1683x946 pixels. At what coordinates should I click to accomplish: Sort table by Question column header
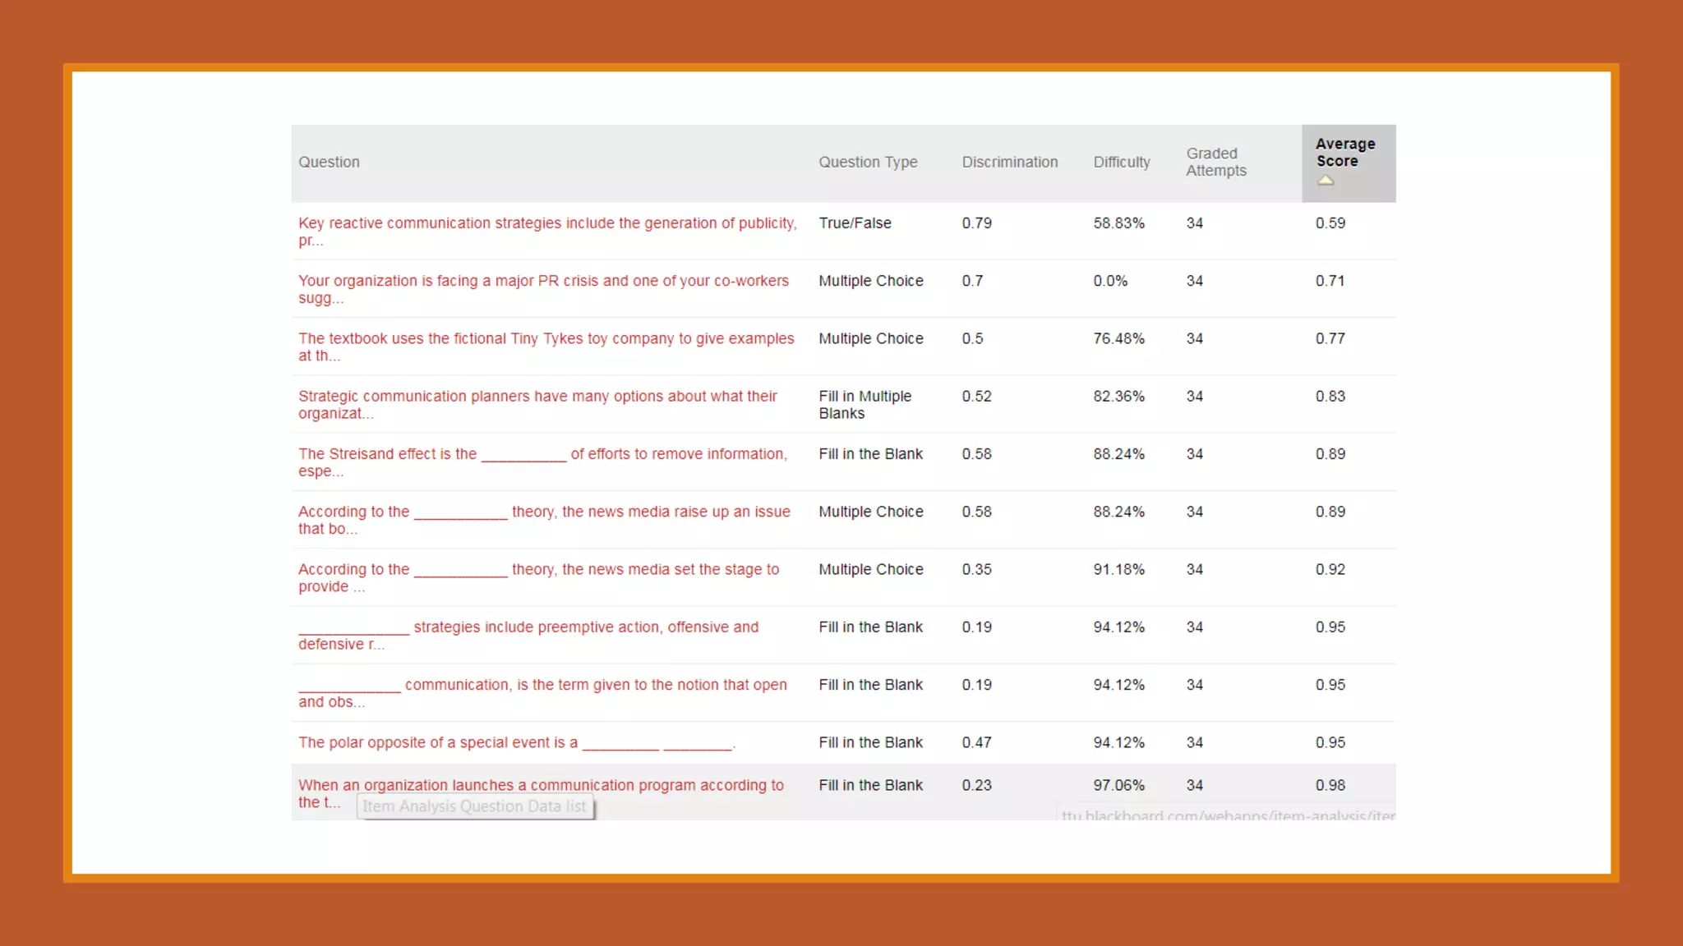coord(329,163)
